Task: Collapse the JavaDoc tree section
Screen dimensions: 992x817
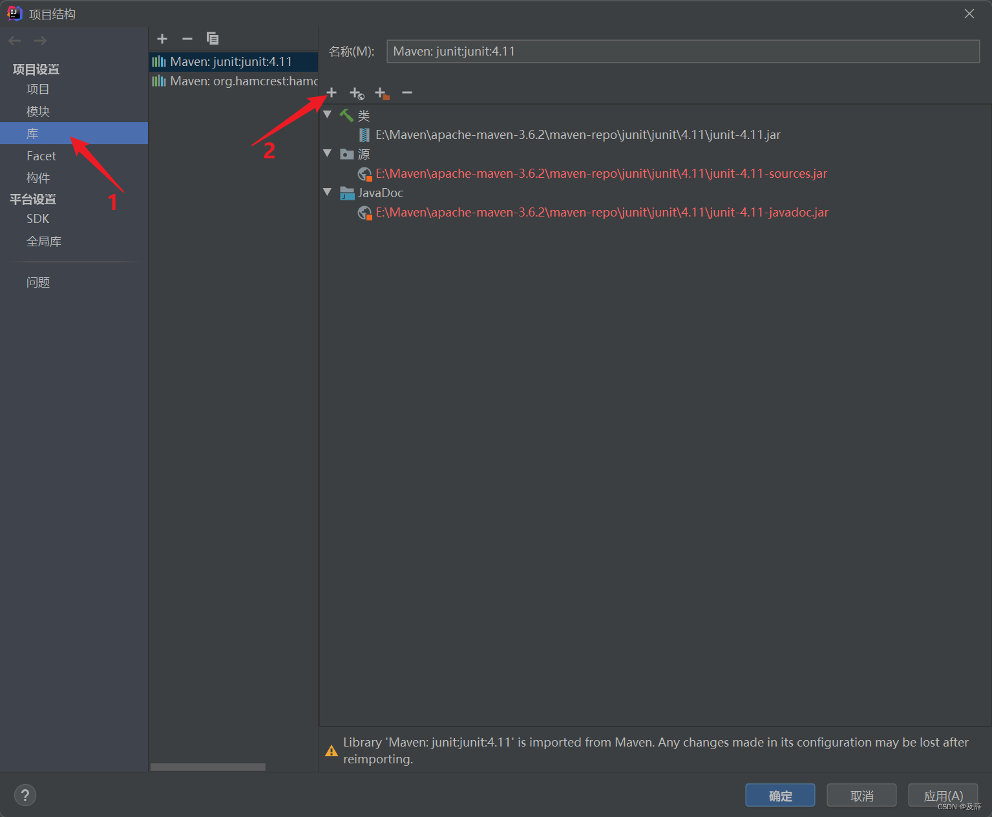Action: pyautogui.click(x=328, y=192)
